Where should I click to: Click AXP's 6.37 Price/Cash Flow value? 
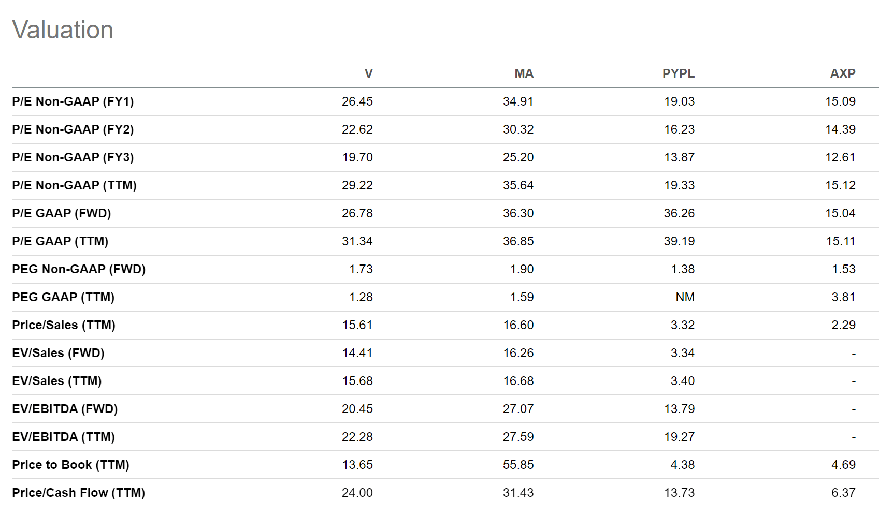[x=843, y=493]
